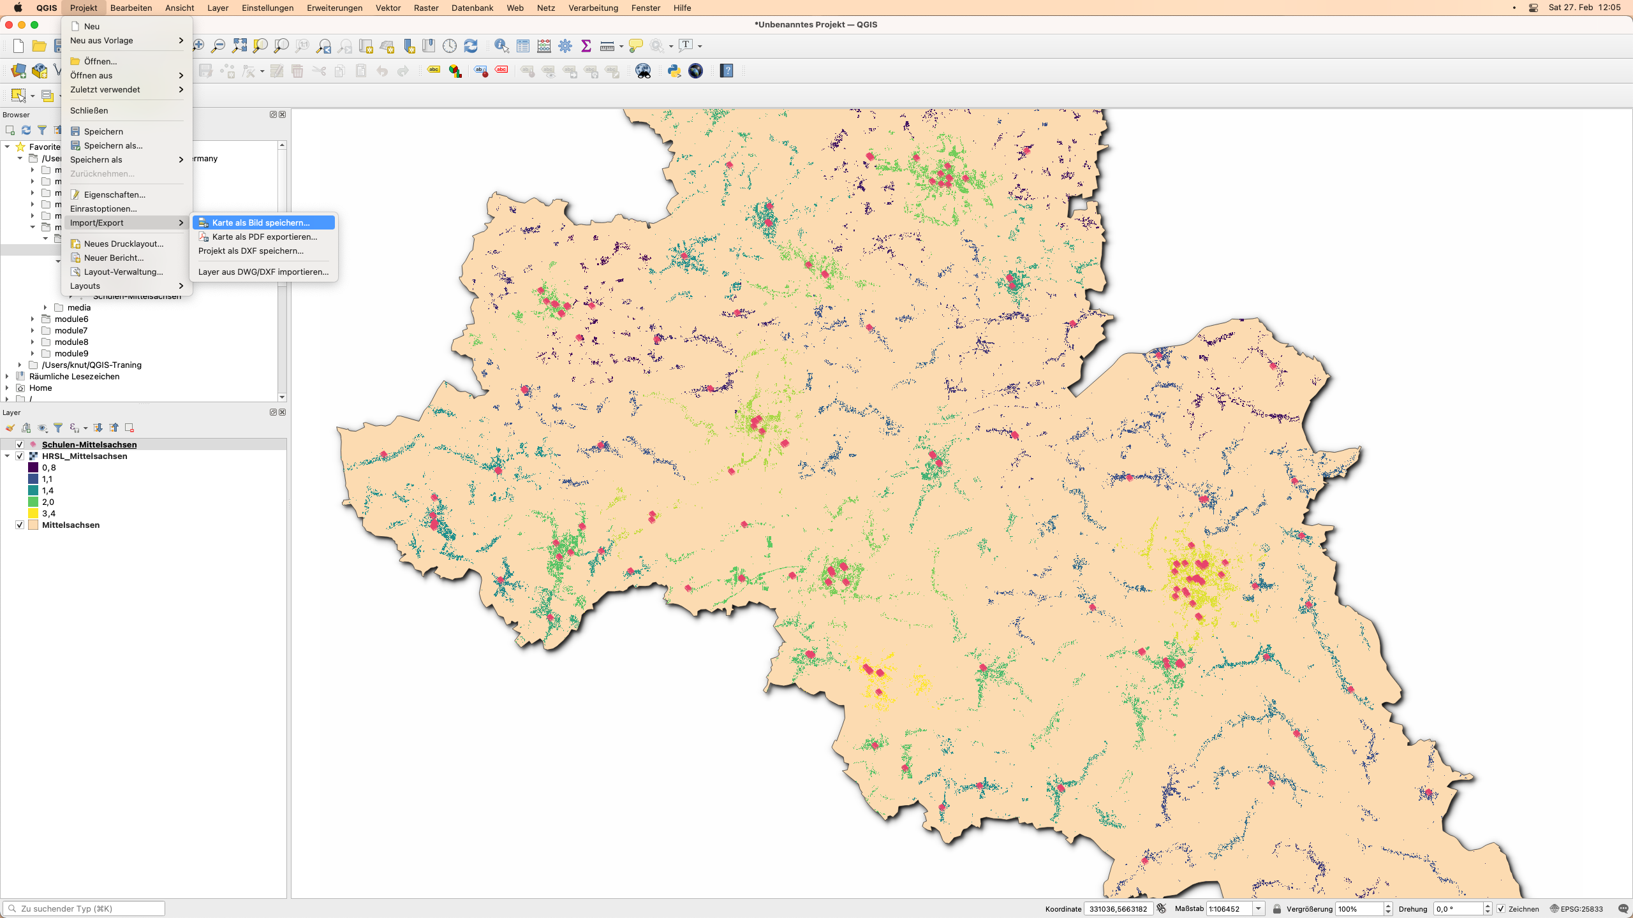The width and height of the screenshot is (1633, 918).
Task: Open the Measure tool dropdown arrow
Action: (621, 47)
